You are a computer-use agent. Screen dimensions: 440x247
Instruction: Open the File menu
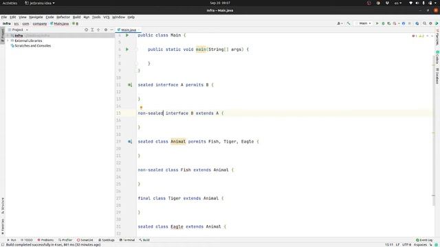pyautogui.click(x=4, y=17)
